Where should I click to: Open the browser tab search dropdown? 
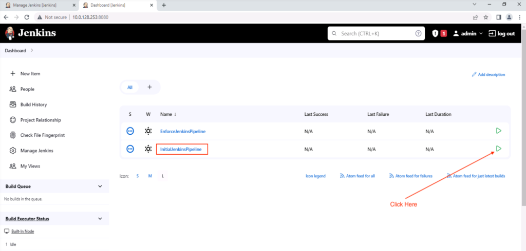[x=474, y=5]
